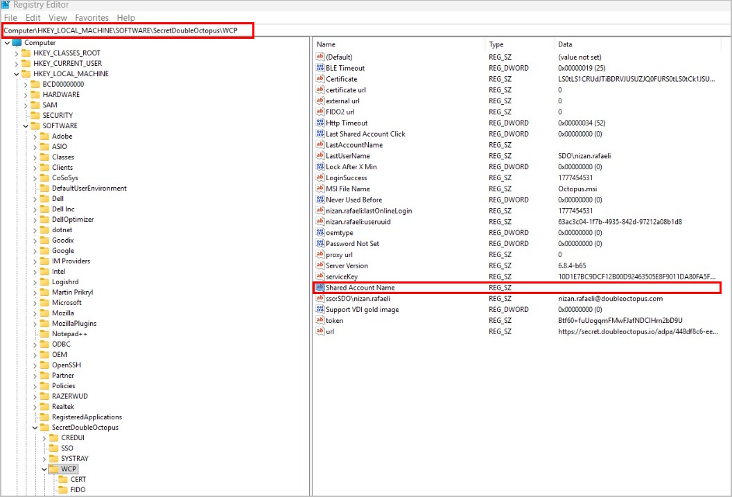Open the Favorites menu
Screen dimensions: 732x497
(91, 18)
